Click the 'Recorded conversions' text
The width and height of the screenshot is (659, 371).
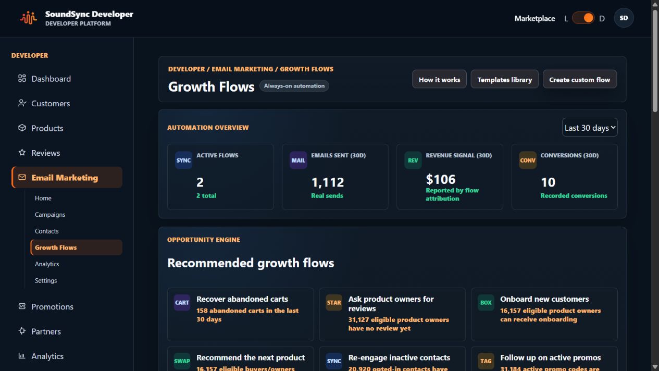tap(574, 196)
